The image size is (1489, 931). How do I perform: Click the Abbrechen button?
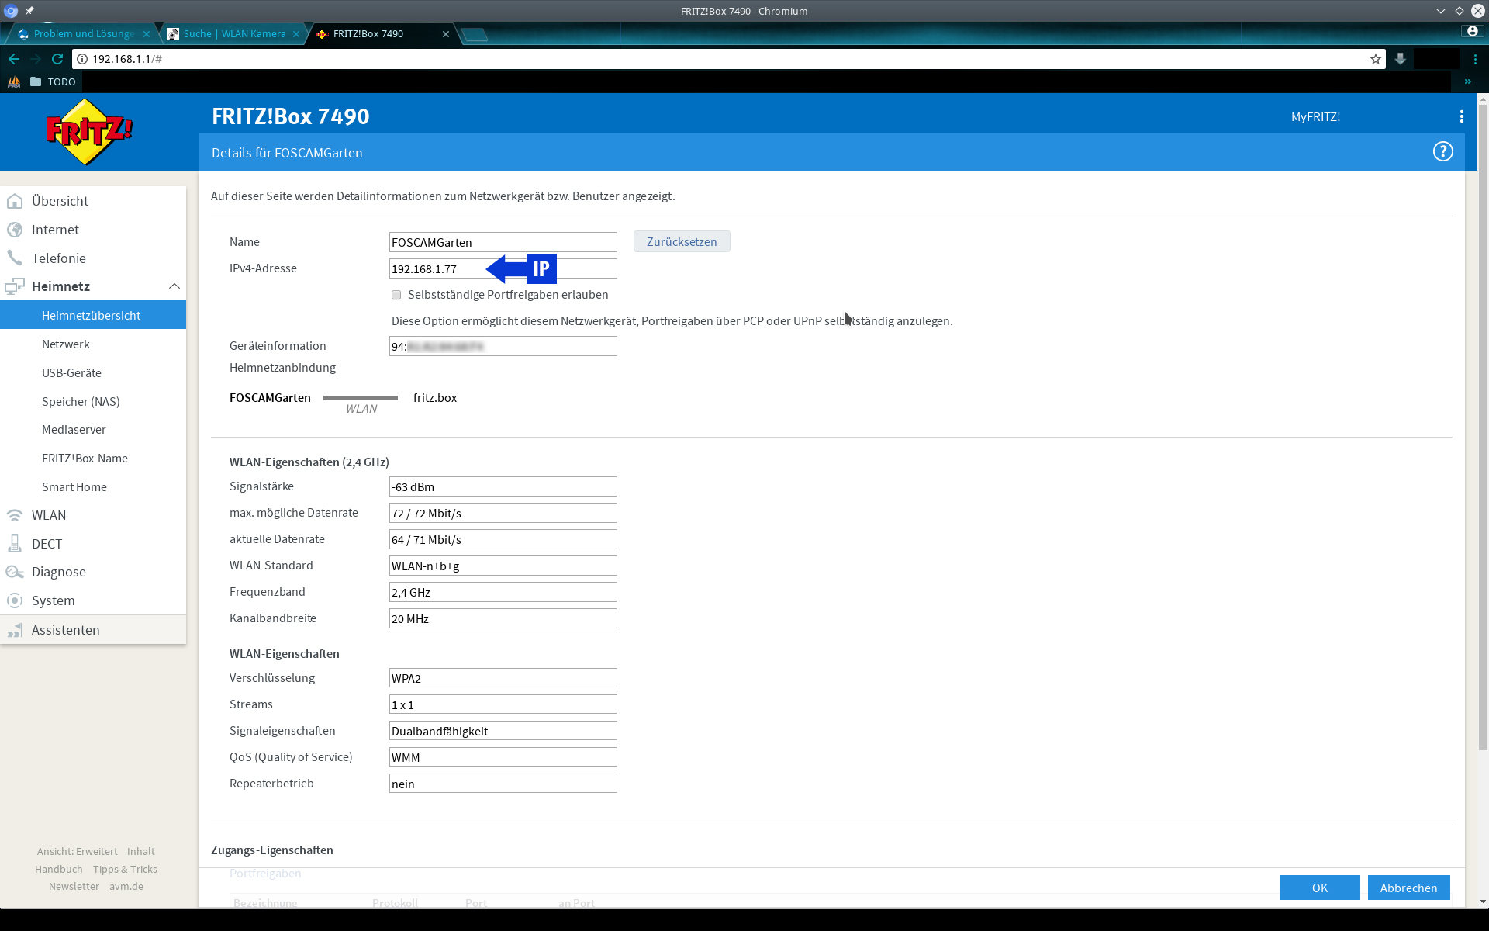tap(1408, 888)
